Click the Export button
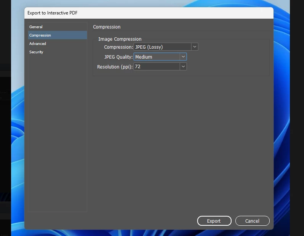304x236 pixels. tap(214, 221)
